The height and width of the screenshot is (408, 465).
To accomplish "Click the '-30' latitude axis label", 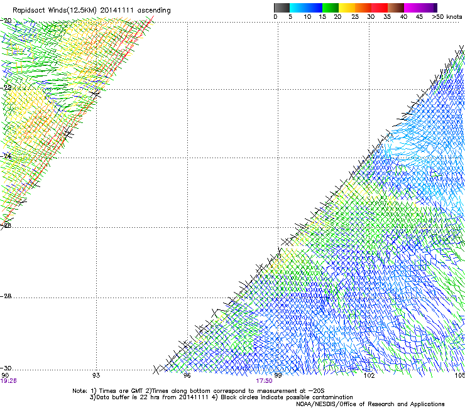I will [6, 368].
